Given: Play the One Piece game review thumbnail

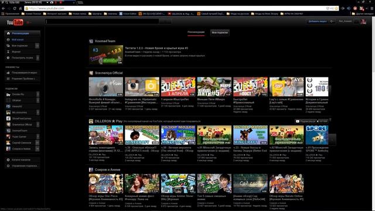Looking at the screenshot, I should tap(106, 183).
